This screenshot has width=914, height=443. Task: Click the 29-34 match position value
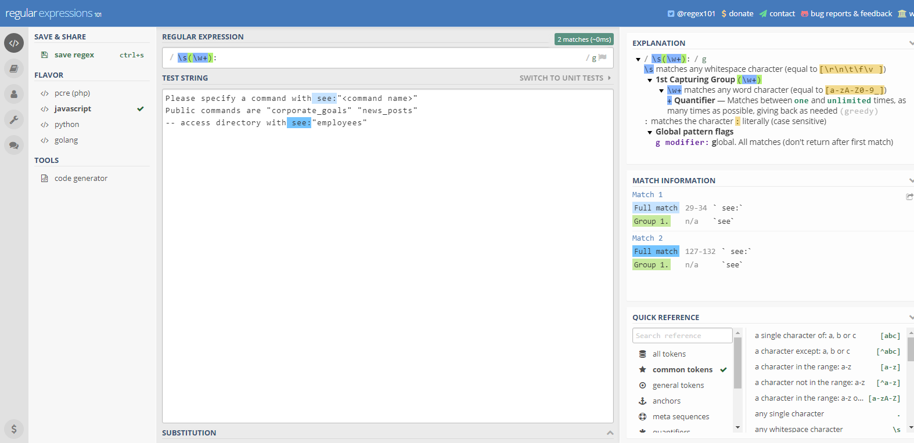click(696, 208)
